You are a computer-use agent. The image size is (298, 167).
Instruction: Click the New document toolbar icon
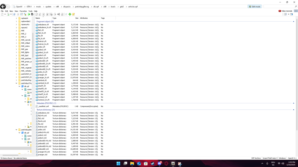(x=2, y=14)
